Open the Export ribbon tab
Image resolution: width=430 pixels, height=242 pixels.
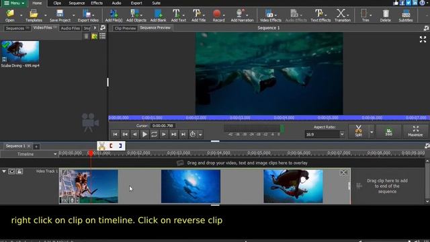coord(136,3)
